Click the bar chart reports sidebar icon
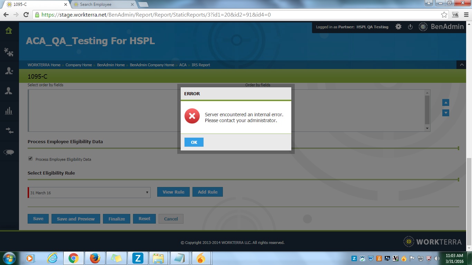Viewport: 472px width, 265px height. point(9,111)
